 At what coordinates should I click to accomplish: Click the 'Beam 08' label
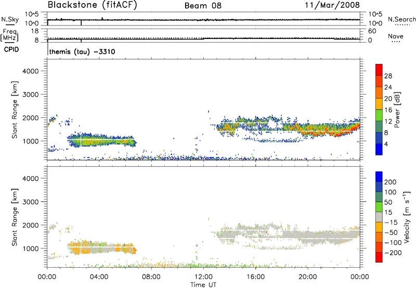(203, 6)
